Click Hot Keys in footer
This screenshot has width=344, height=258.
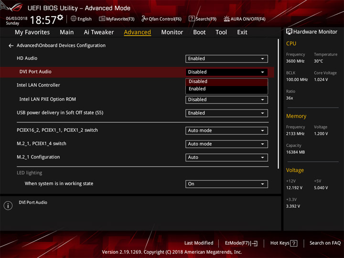pos(279,243)
